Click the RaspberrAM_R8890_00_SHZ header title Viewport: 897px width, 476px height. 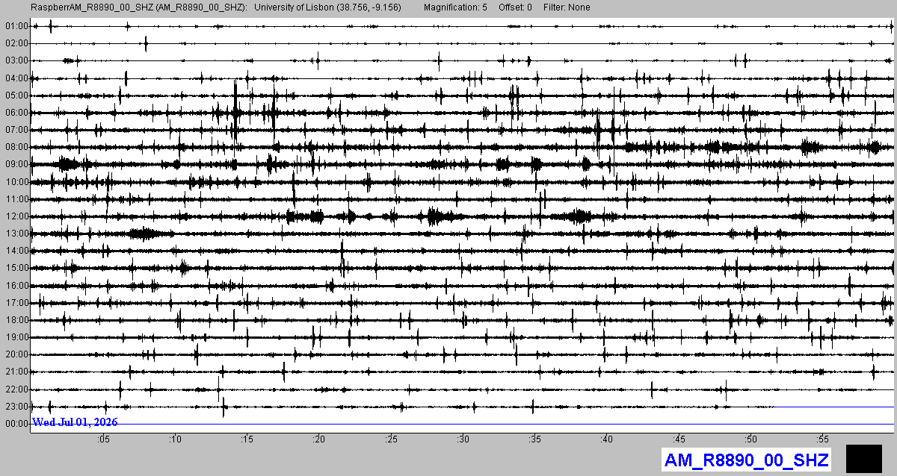coord(140,7)
